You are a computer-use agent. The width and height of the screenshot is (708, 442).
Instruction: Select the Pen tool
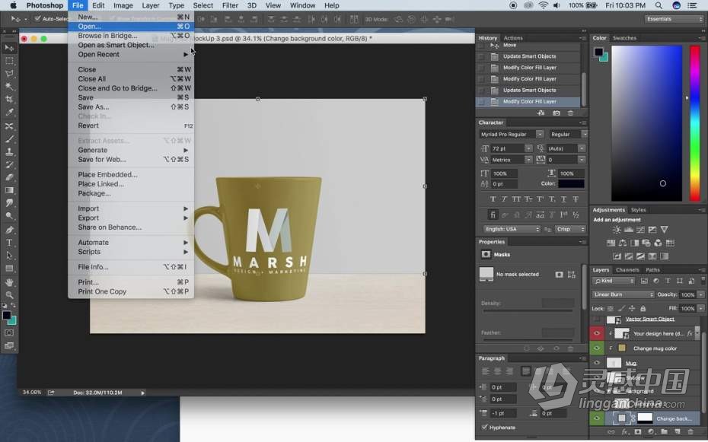(x=9, y=230)
